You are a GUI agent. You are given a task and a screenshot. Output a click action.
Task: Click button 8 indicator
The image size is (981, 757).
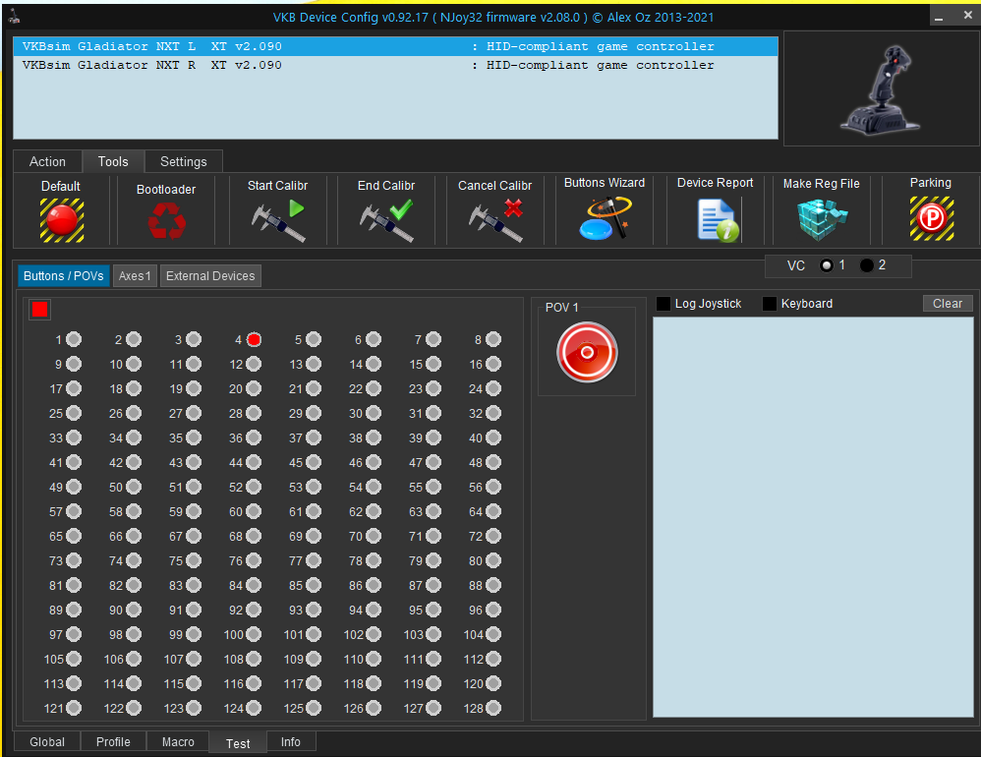pyautogui.click(x=493, y=339)
